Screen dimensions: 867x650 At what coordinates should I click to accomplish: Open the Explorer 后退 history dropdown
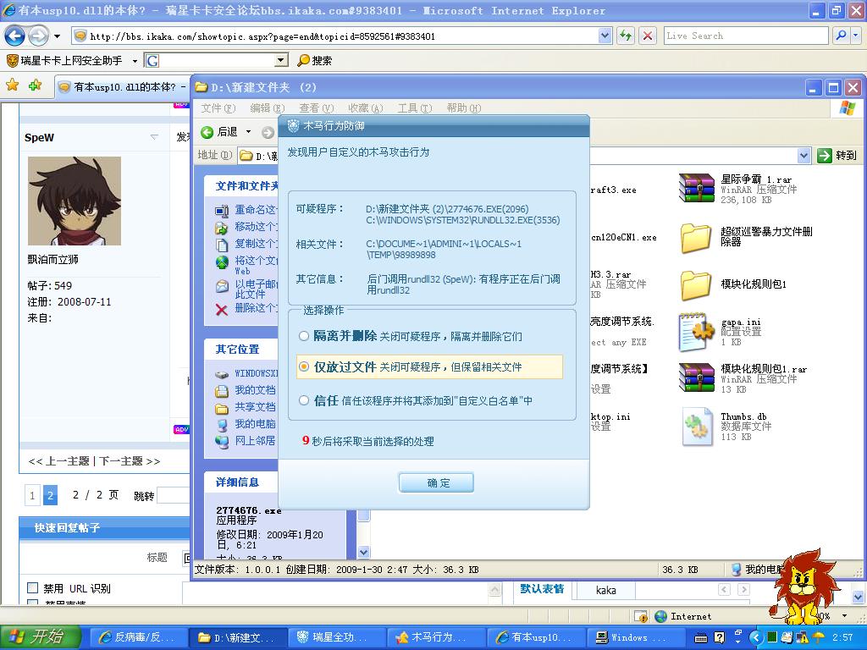(x=248, y=131)
